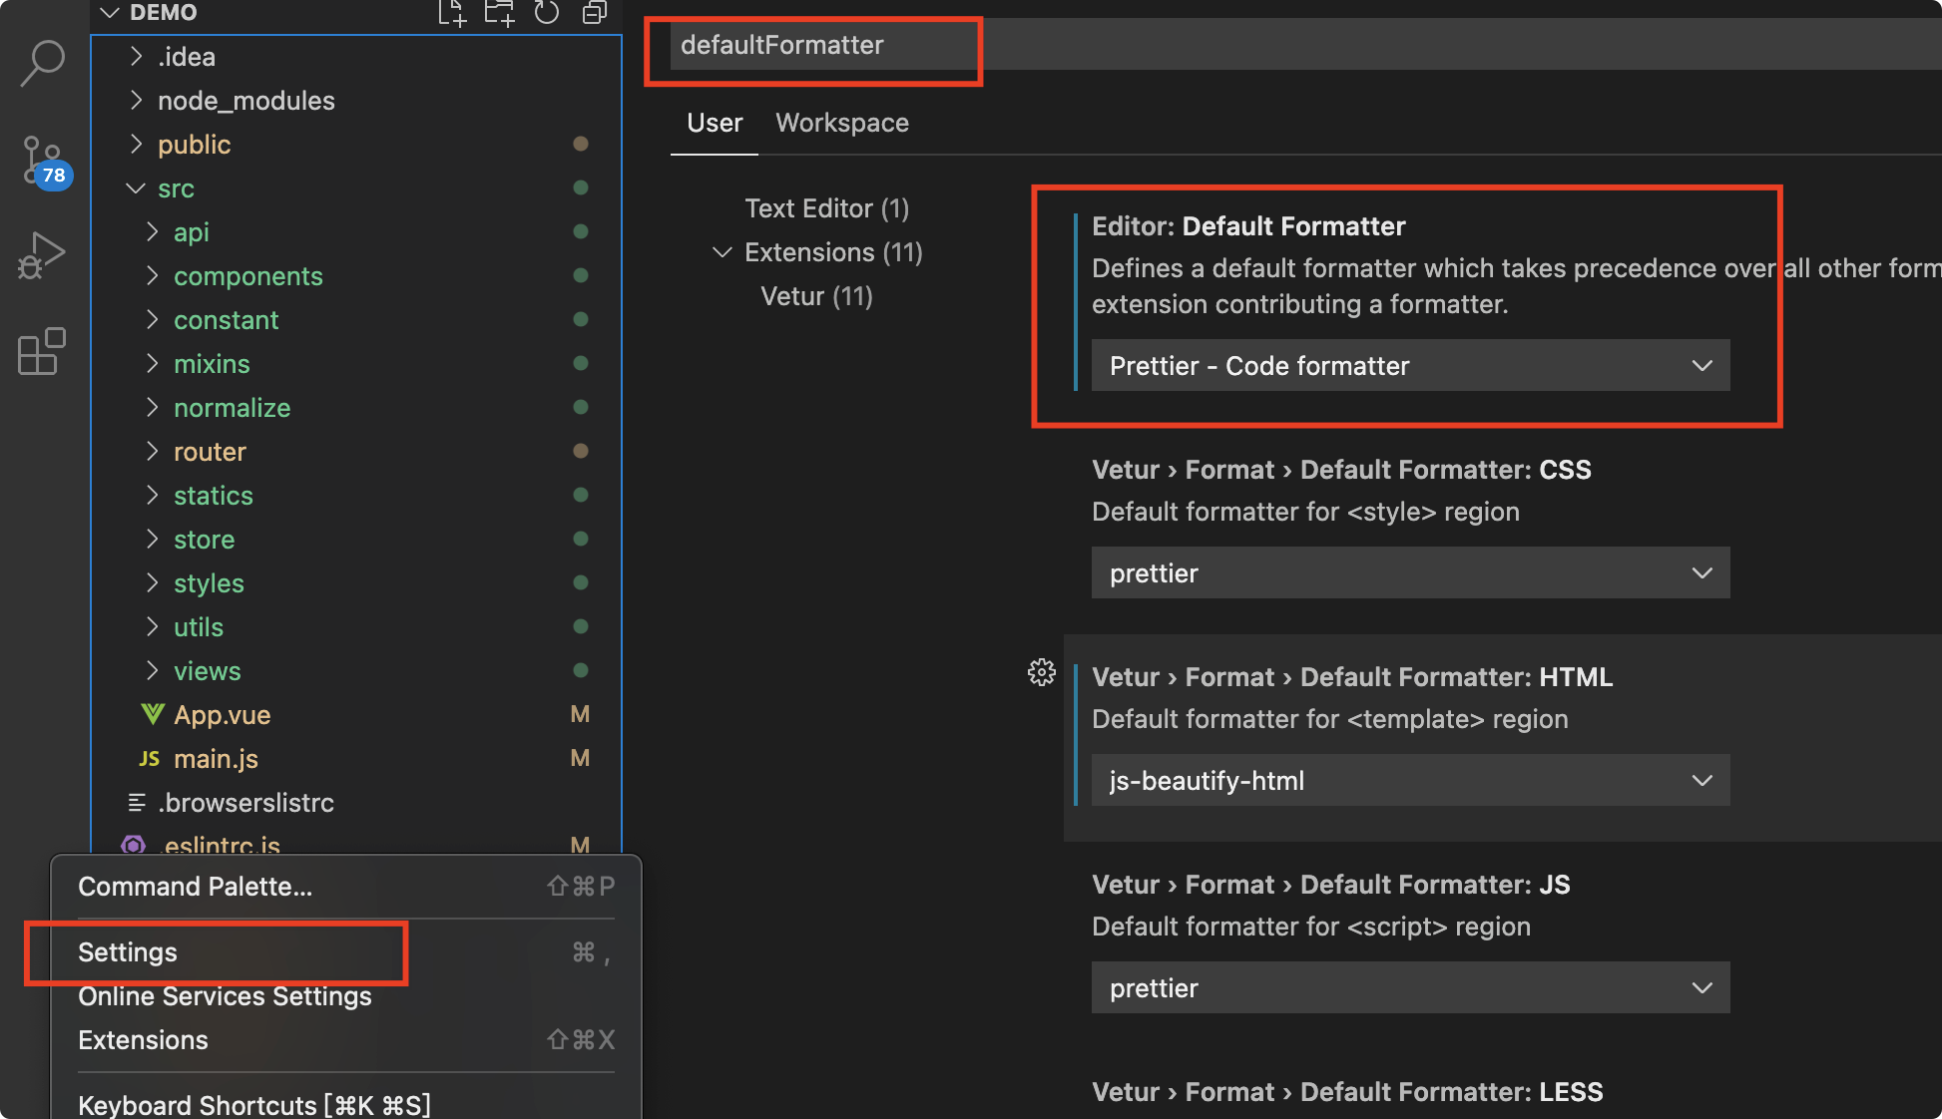
Task: Click the New Folder icon in explorer header
Action: pyautogui.click(x=499, y=13)
